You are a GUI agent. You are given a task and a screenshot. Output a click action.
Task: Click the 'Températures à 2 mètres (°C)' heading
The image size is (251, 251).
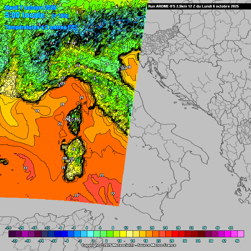41,27
